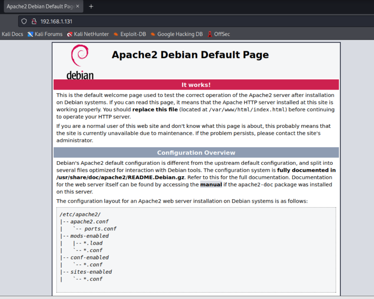This screenshot has height=299, width=374.
Task: Click the /etc/apache2/ line in the tree
Action: pyautogui.click(x=80, y=214)
